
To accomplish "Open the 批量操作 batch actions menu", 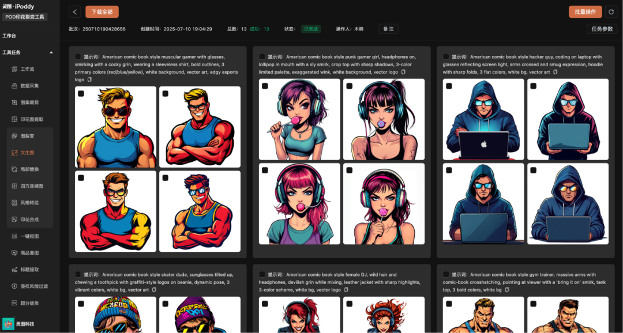I will 585,12.
